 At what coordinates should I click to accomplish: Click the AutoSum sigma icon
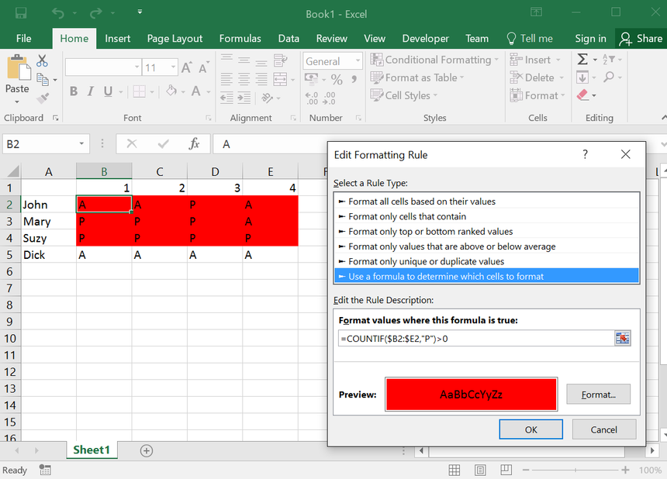coord(582,60)
